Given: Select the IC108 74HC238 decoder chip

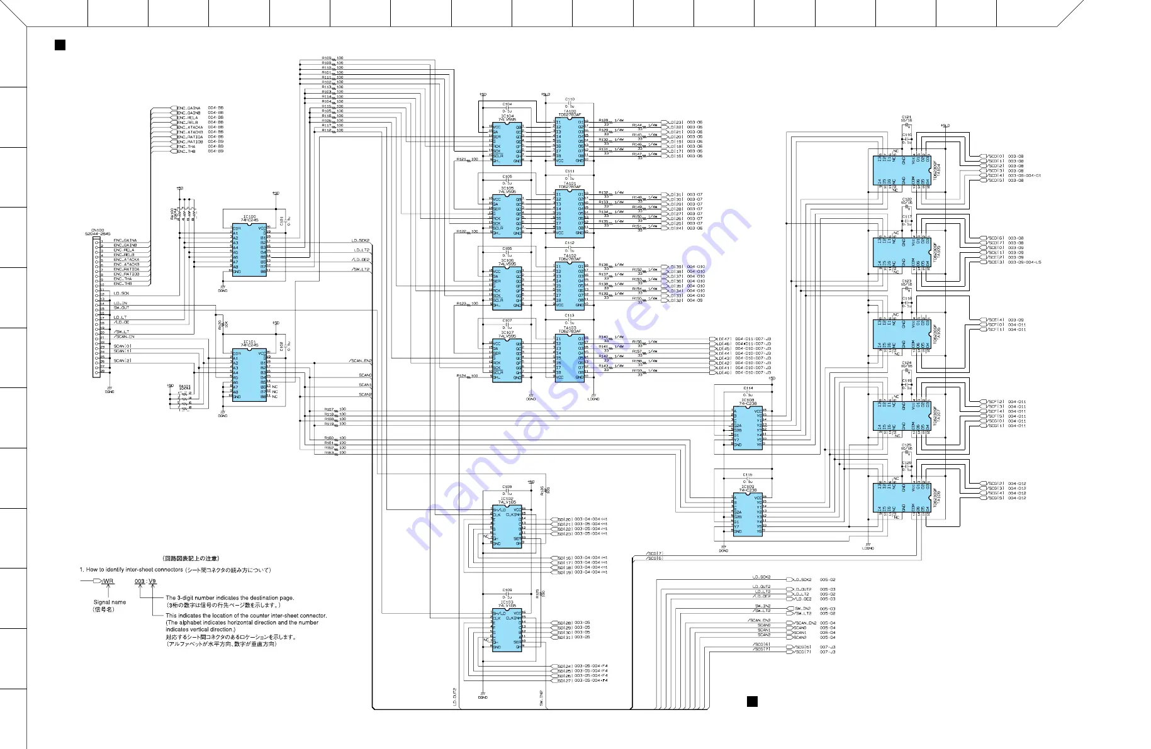Looking at the screenshot, I should pos(748,427).
